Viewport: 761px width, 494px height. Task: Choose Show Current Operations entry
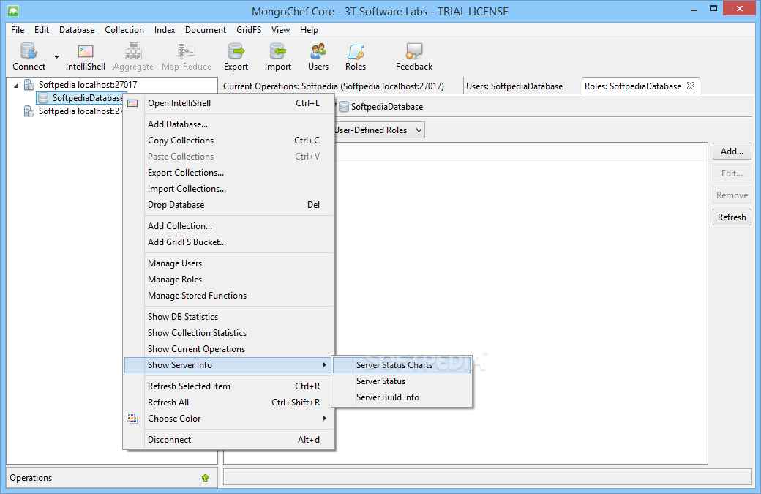(x=229, y=348)
